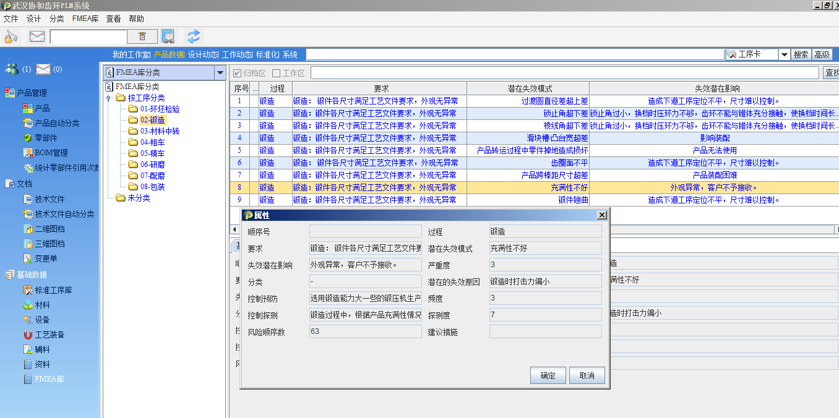Click the online users icon in sidebar
The height and width of the screenshot is (418, 839).
pos(12,69)
